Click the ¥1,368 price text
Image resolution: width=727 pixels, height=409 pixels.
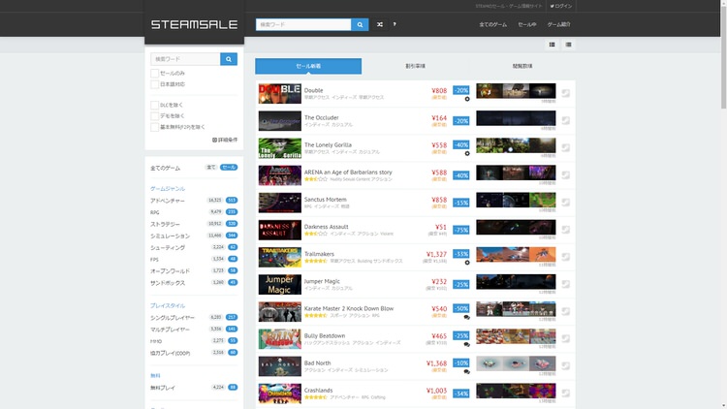[x=437, y=363]
